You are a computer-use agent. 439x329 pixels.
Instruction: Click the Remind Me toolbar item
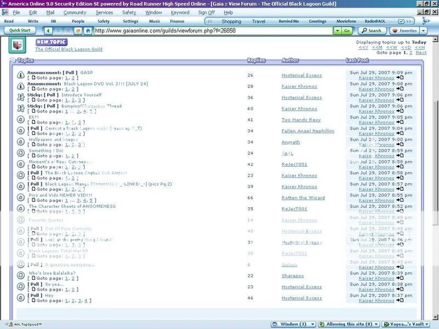click(289, 21)
